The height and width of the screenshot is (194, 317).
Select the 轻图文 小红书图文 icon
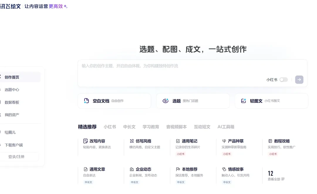tap(243, 101)
